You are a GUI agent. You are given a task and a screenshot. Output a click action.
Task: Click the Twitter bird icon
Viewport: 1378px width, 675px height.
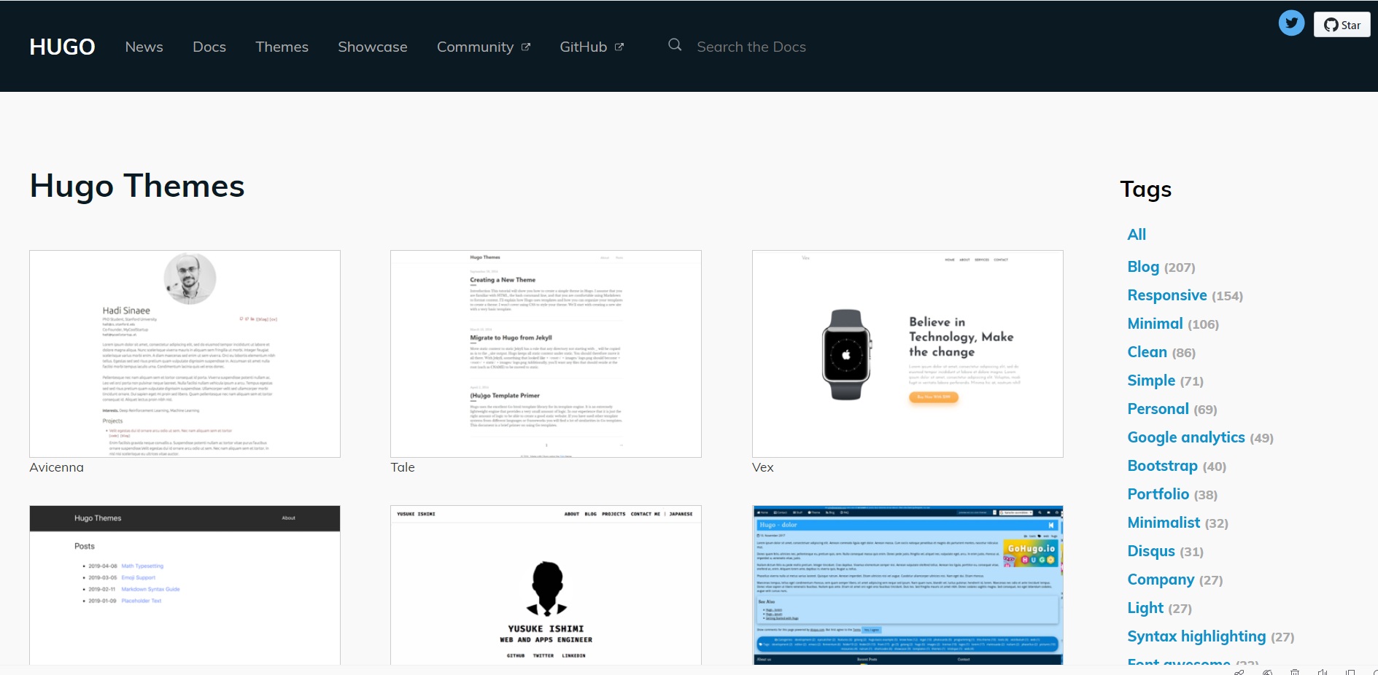coord(1290,23)
